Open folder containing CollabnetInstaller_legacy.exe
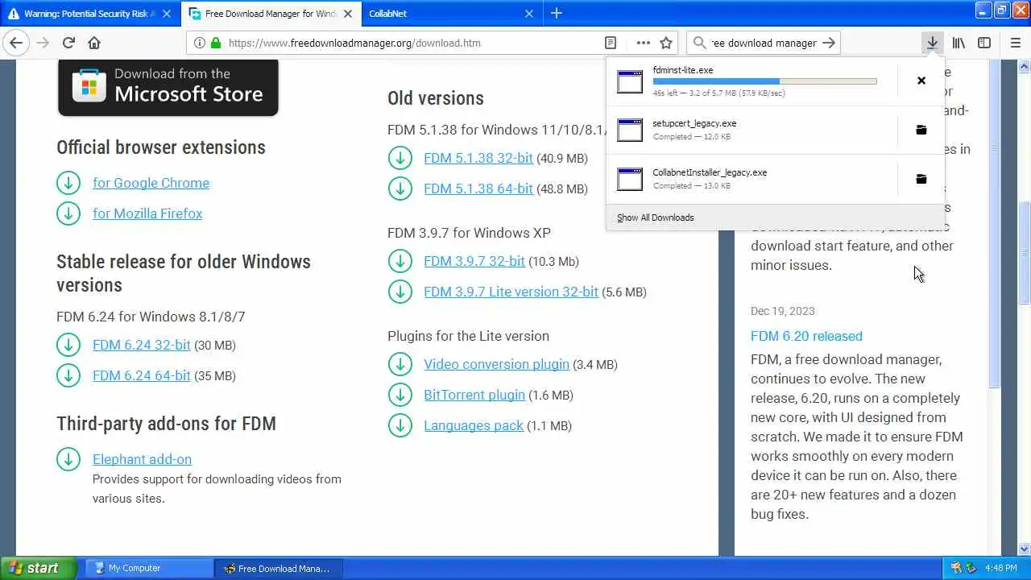 coord(921,179)
